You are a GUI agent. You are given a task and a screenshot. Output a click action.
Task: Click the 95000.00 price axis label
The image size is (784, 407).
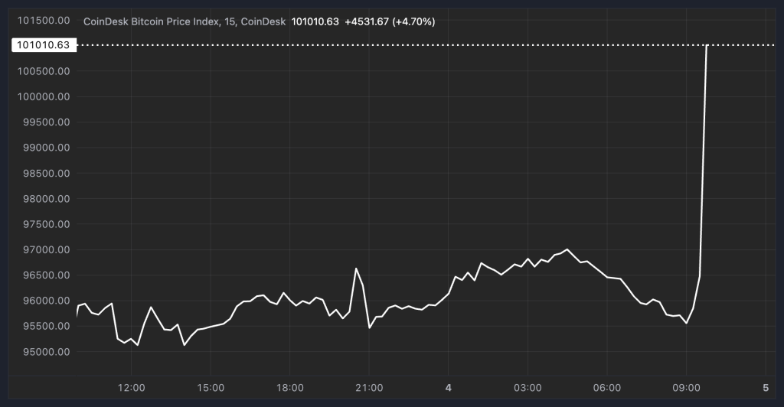[44, 352]
